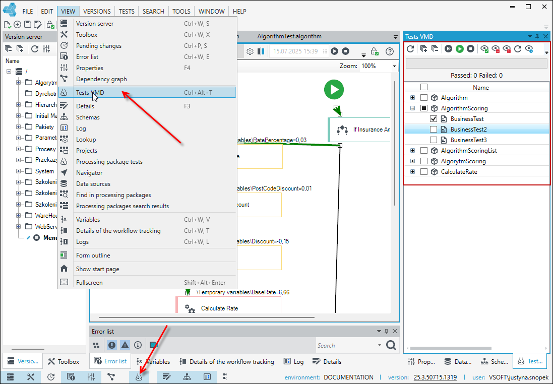Toggle error filter in the Error list toolbar
Image resolution: width=553 pixels, height=384 pixels.
pyautogui.click(x=112, y=345)
